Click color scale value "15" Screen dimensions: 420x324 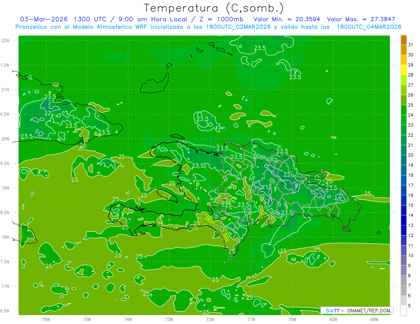(411, 206)
